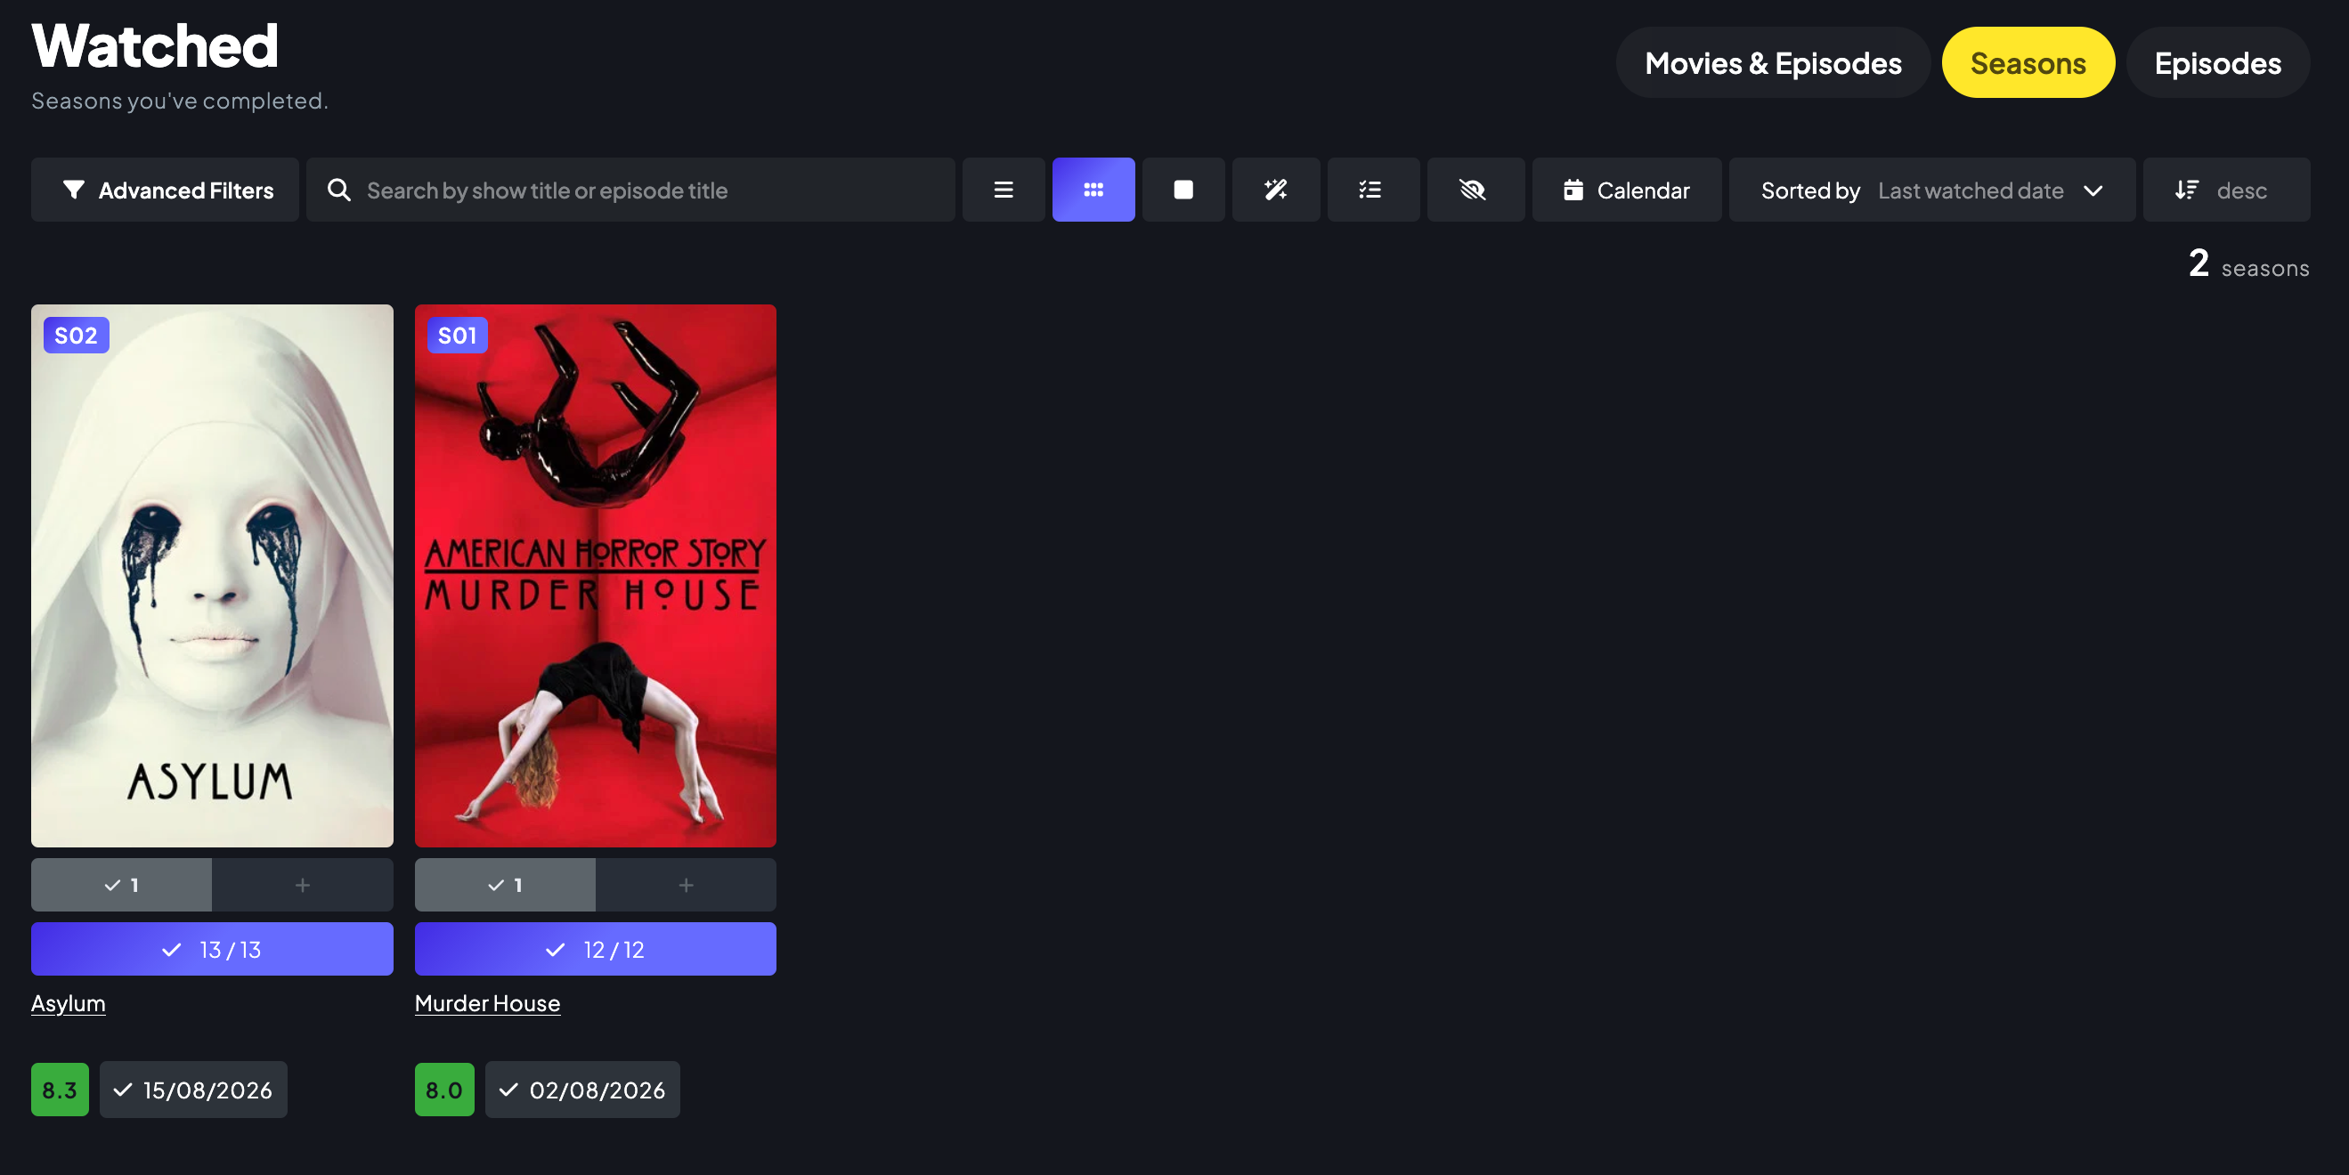The image size is (2349, 1175).
Task: Click the Watched page heading
Action: (x=155, y=45)
